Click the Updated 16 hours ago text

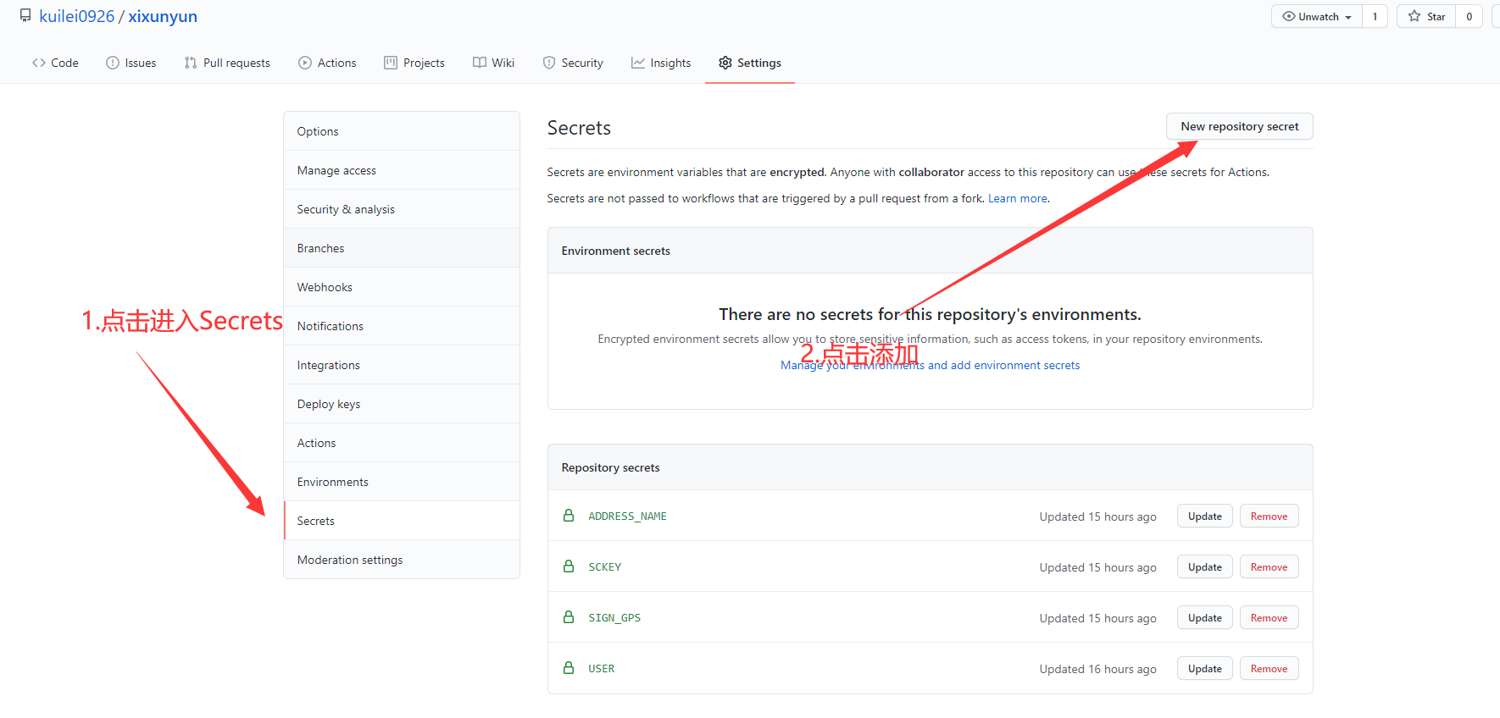[1097, 669]
